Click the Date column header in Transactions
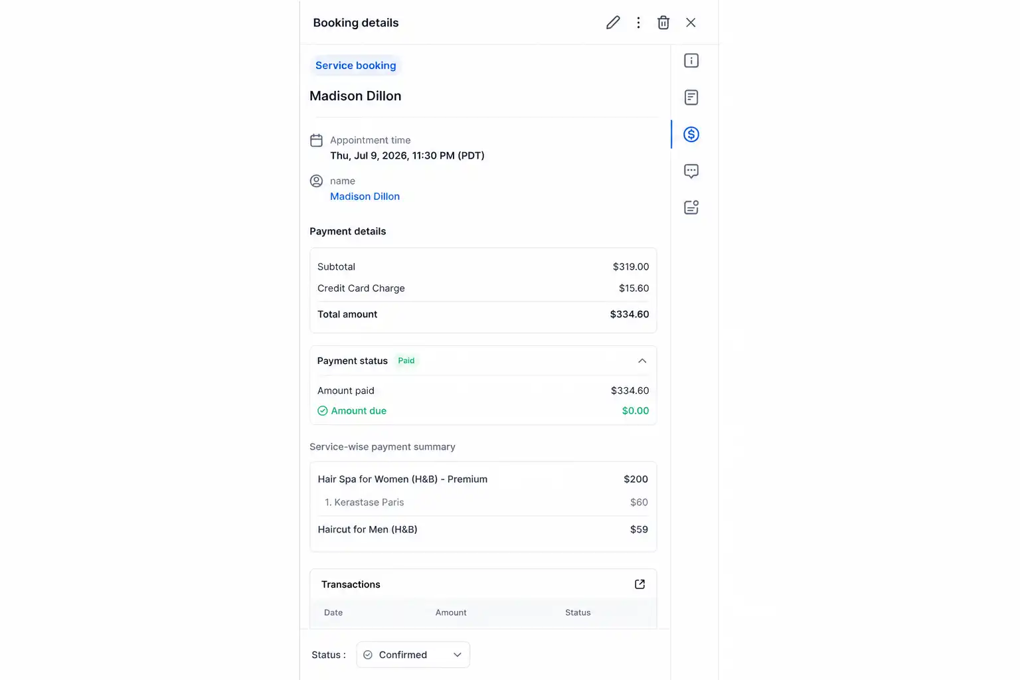 pos(333,613)
